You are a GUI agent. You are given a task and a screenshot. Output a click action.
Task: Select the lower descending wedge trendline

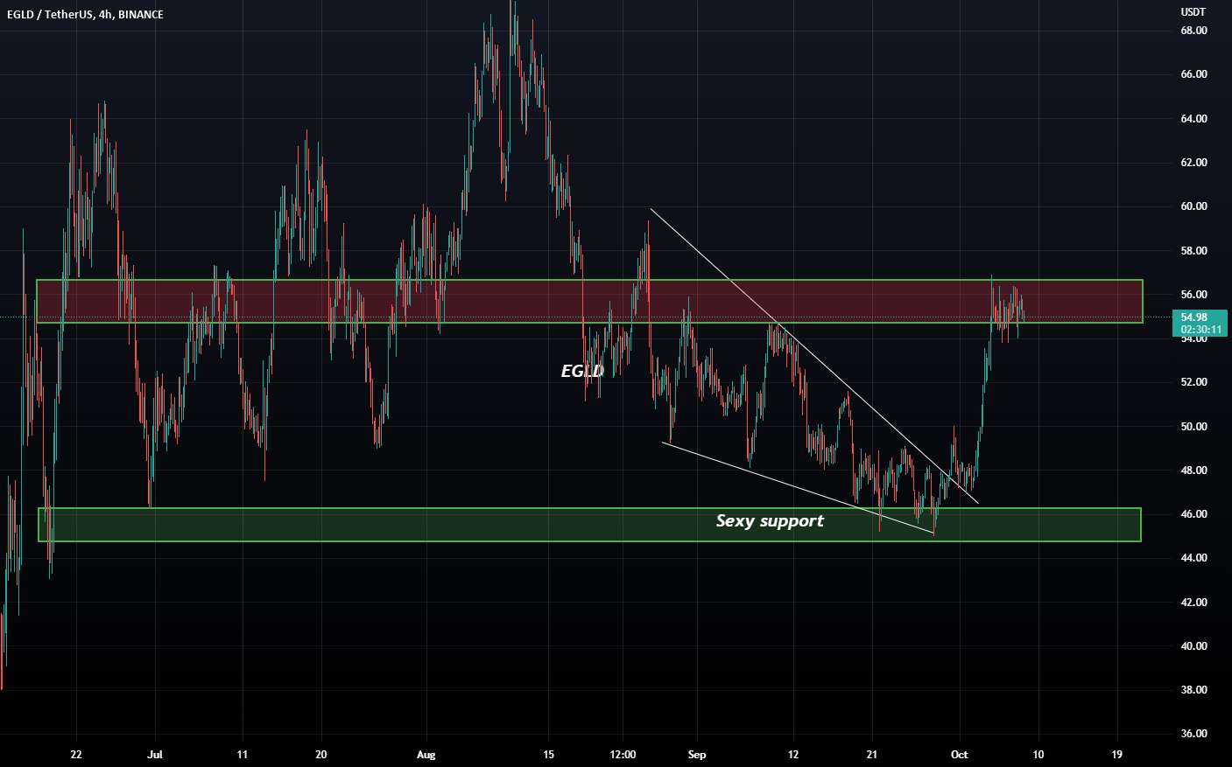(x=799, y=488)
